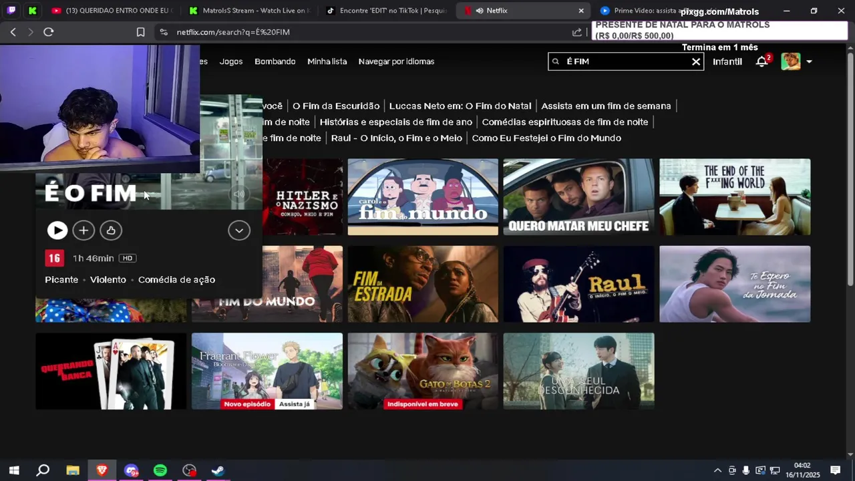This screenshot has width=855, height=481.
Task: Open Bombando menu item
Action: click(275, 61)
